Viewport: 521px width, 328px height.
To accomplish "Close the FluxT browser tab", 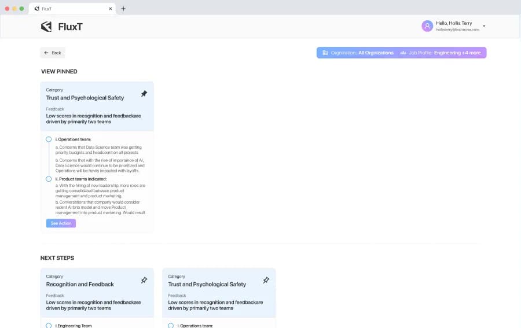I will 111,9.
